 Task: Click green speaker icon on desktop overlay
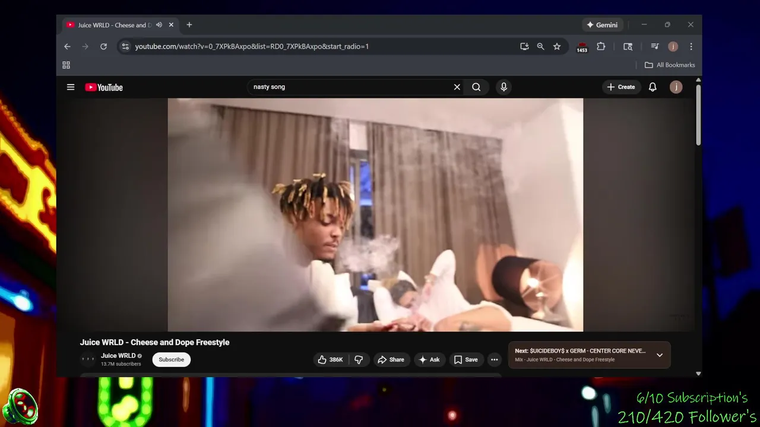(20, 406)
